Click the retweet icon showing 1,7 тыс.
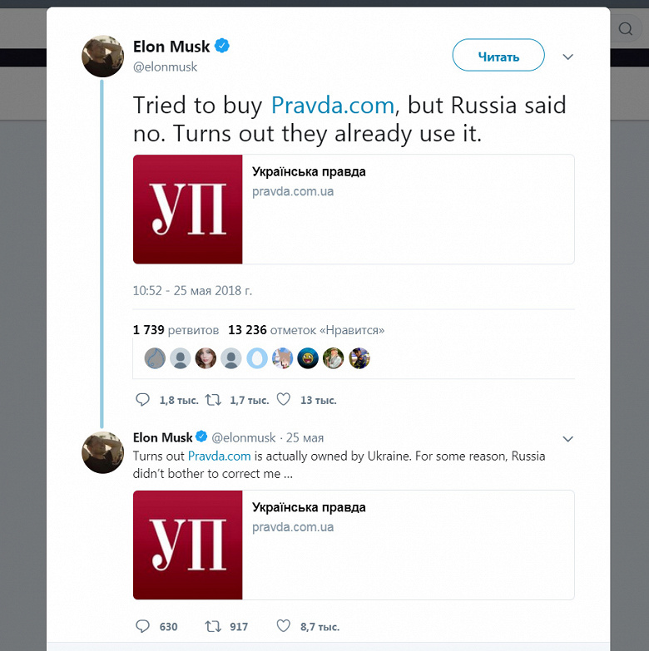This screenshot has width=649, height=651. tap(213, 400)
